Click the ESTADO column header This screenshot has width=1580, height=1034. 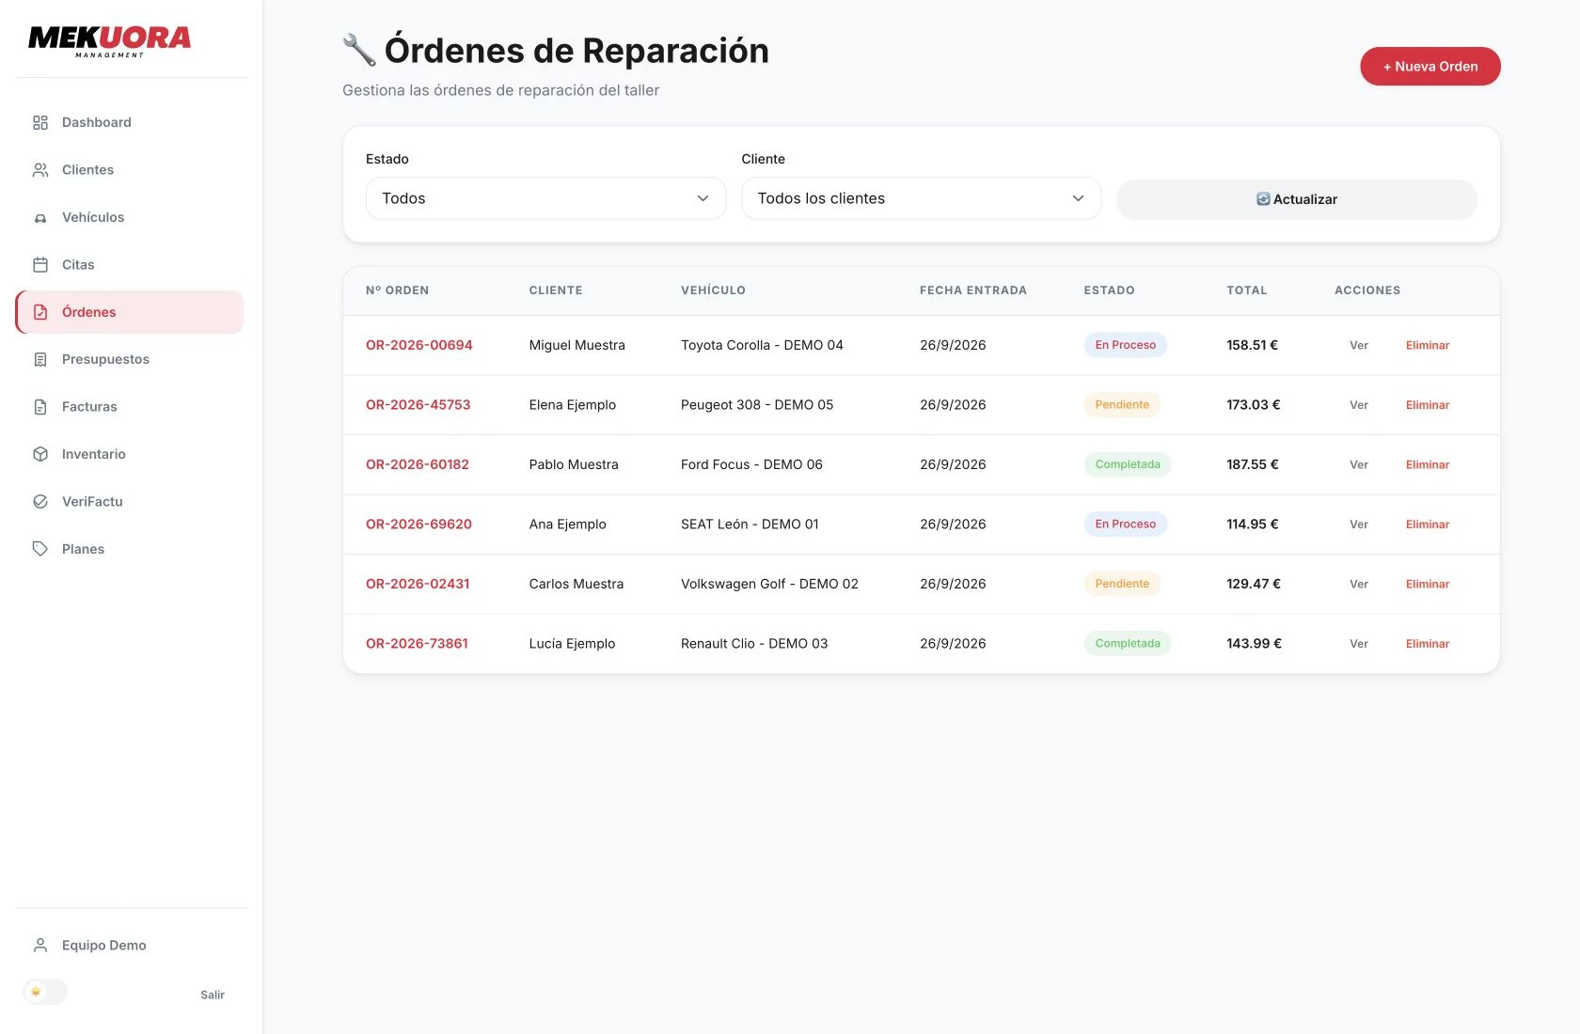(x=1109, y=290)
